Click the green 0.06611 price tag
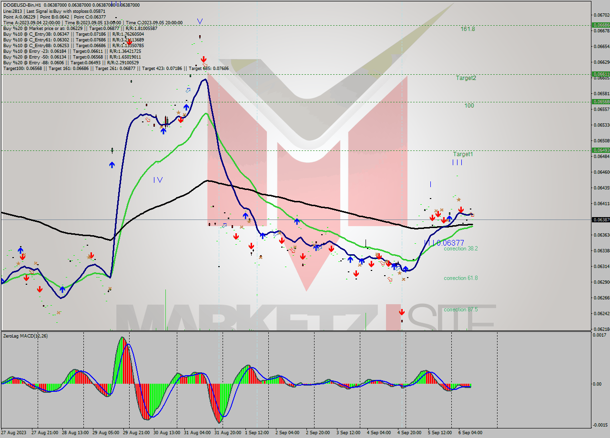This screenshot has height=438, width=610. tap(600, 74)
